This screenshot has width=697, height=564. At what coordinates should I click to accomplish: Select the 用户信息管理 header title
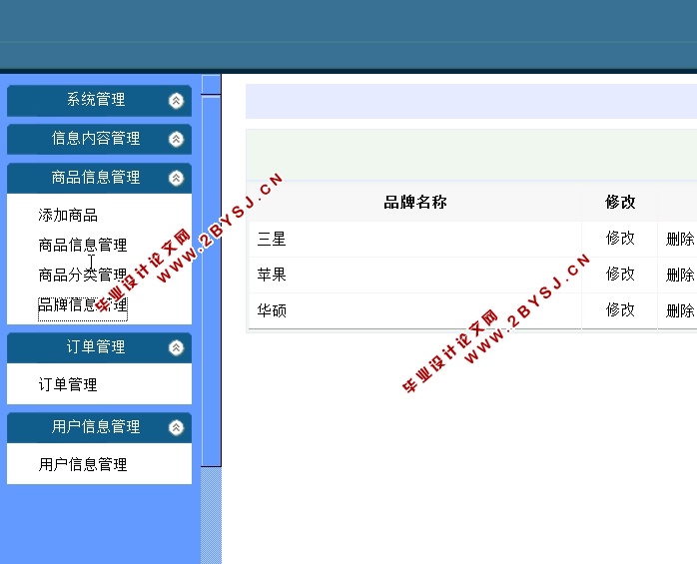[96, 426]
